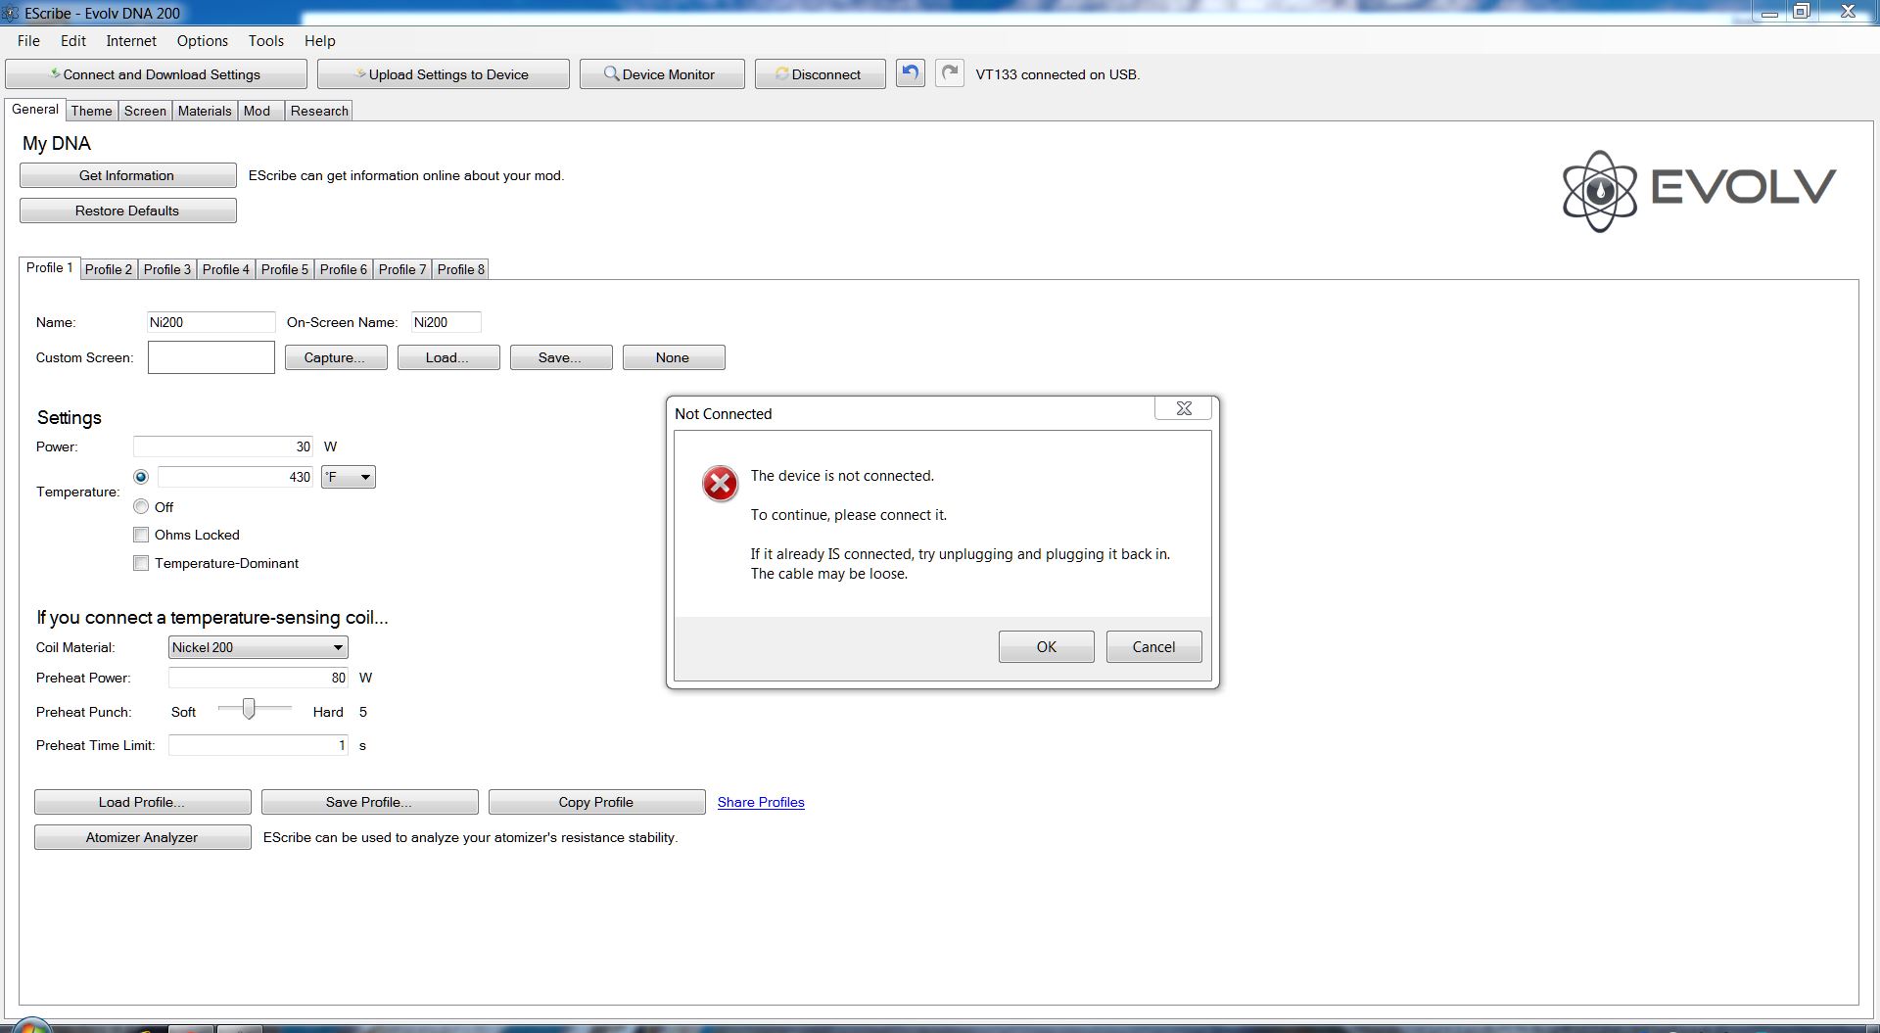Click the redo arrow icon in toolbar
Image resolution: width=1880 pixels, height=1033 pixels.
(x=949, y=73)
